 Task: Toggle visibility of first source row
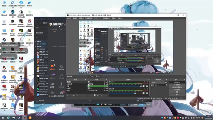[104, 82]
